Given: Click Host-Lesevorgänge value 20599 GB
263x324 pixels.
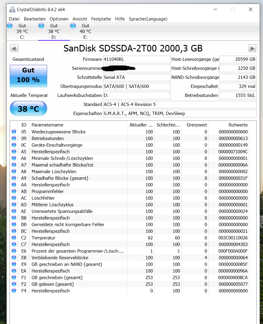Looking at the screenshot, I should click(238, 59).
